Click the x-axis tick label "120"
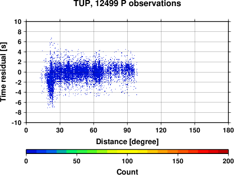Viewport: 234px width, 175px height. [x=161, y=130]
